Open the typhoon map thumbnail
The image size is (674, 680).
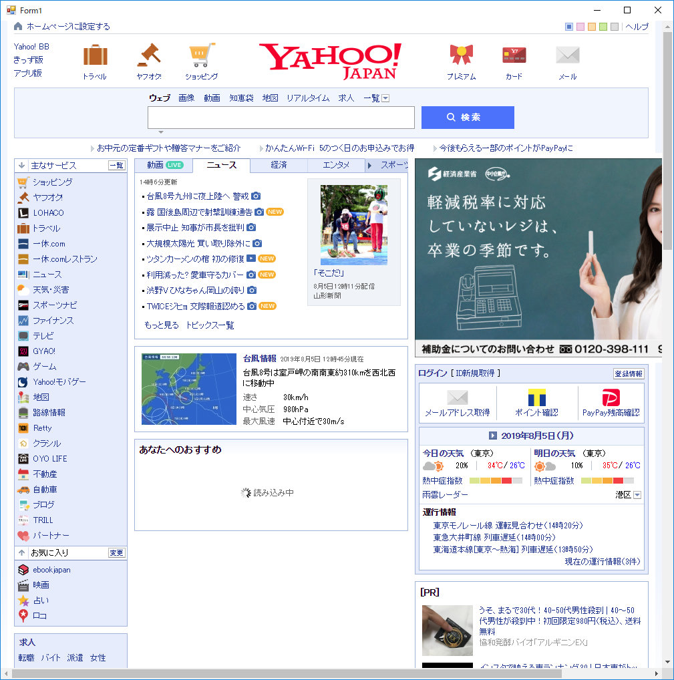[x=189, y=389]
